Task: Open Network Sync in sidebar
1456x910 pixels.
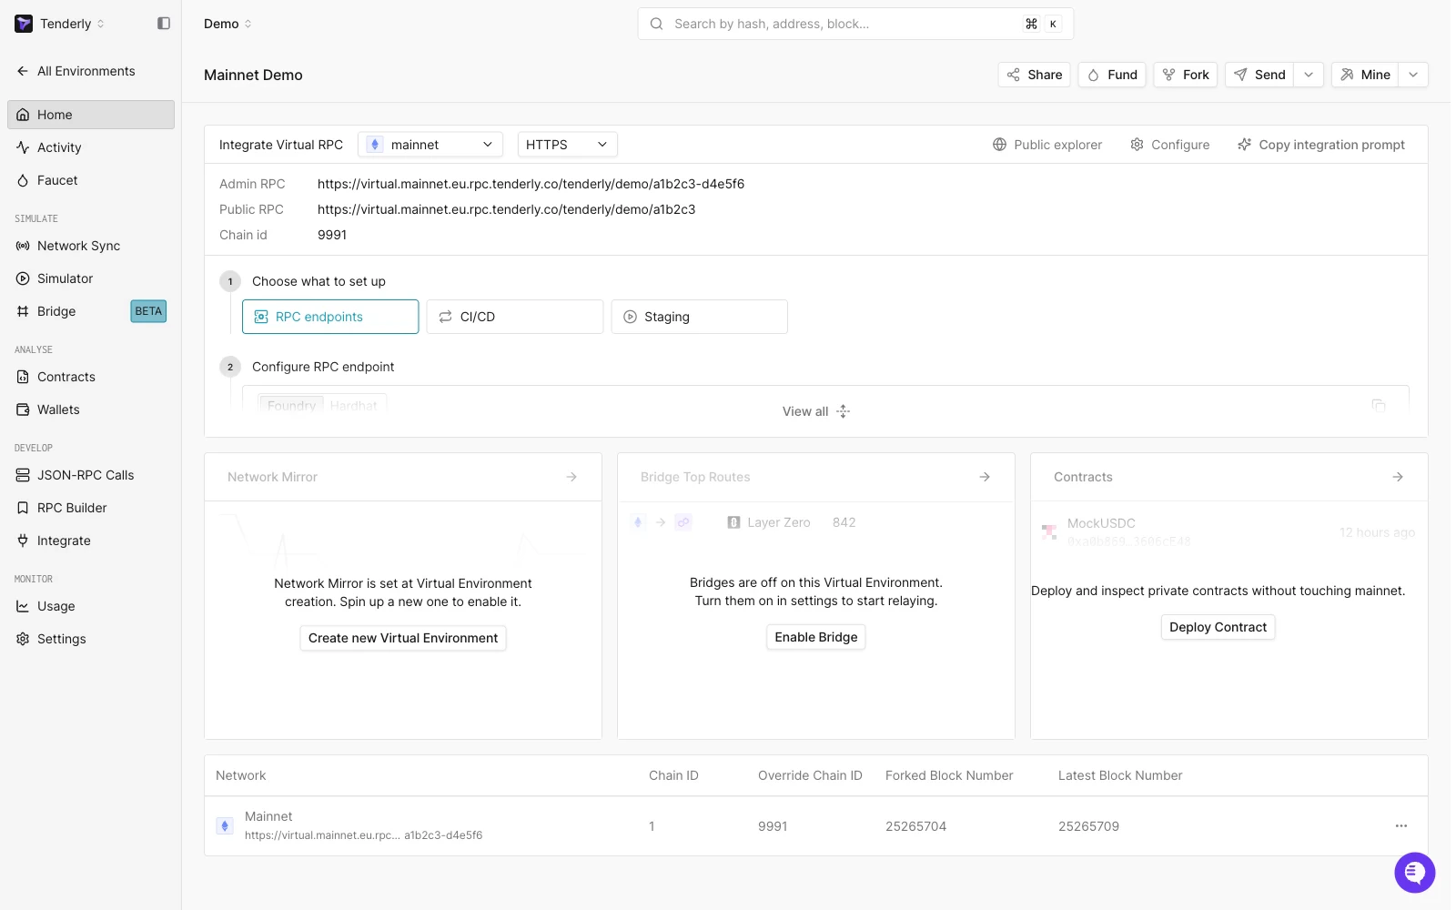Action: [x=91, y=246]
